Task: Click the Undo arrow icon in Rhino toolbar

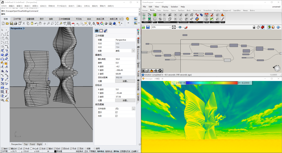Action: pos(36,23)
